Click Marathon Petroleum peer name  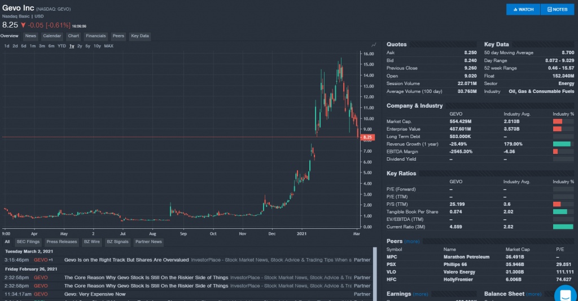466,257
